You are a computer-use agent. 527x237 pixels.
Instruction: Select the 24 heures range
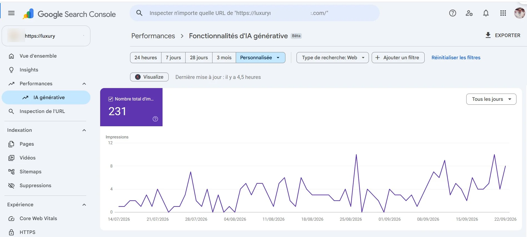click(x=146, y=58)
